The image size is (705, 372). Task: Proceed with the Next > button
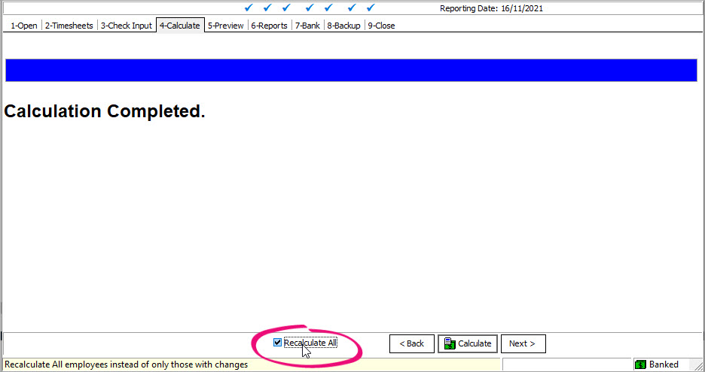click(523, 343)
